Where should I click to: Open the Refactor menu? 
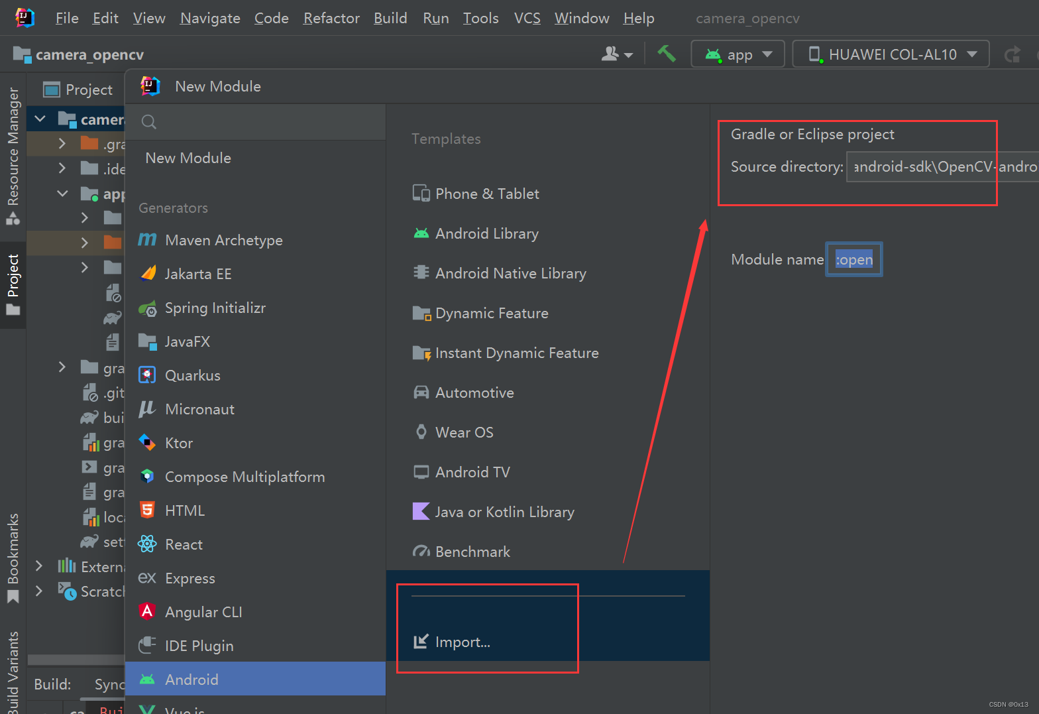331,18
